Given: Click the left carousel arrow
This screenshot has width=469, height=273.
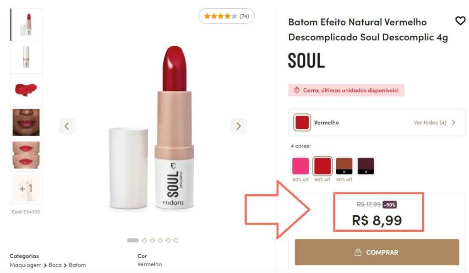Looking at the screenshot, I should (67, 126).
